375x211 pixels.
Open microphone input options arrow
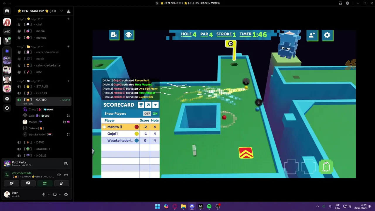(49, 195)
